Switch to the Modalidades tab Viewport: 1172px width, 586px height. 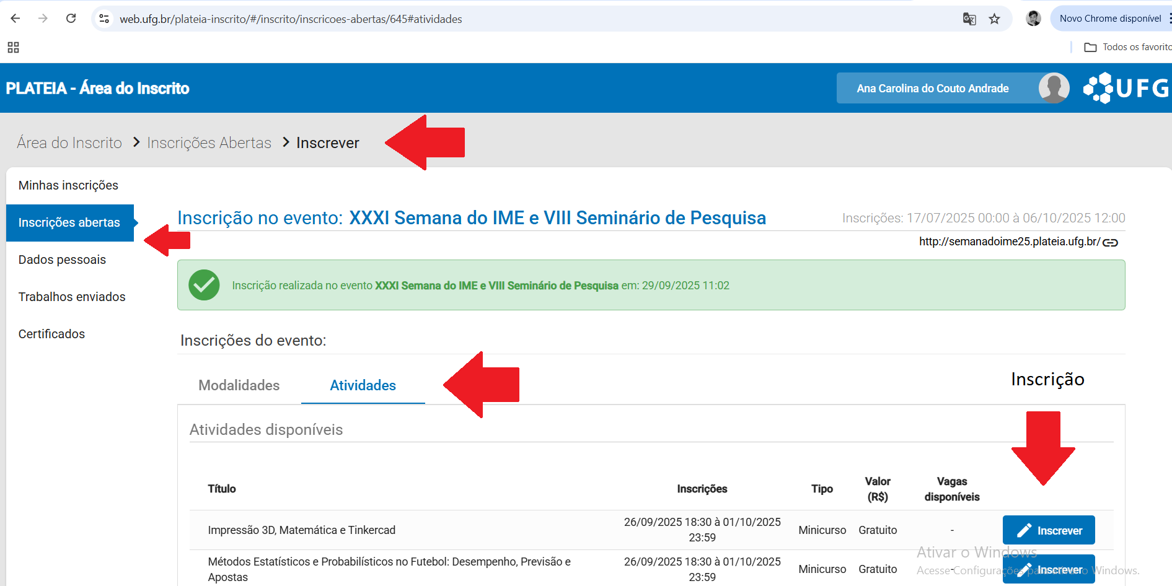239,385
